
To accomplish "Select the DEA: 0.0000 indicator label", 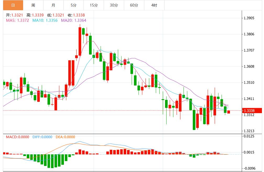I will (x=65, y=137).
